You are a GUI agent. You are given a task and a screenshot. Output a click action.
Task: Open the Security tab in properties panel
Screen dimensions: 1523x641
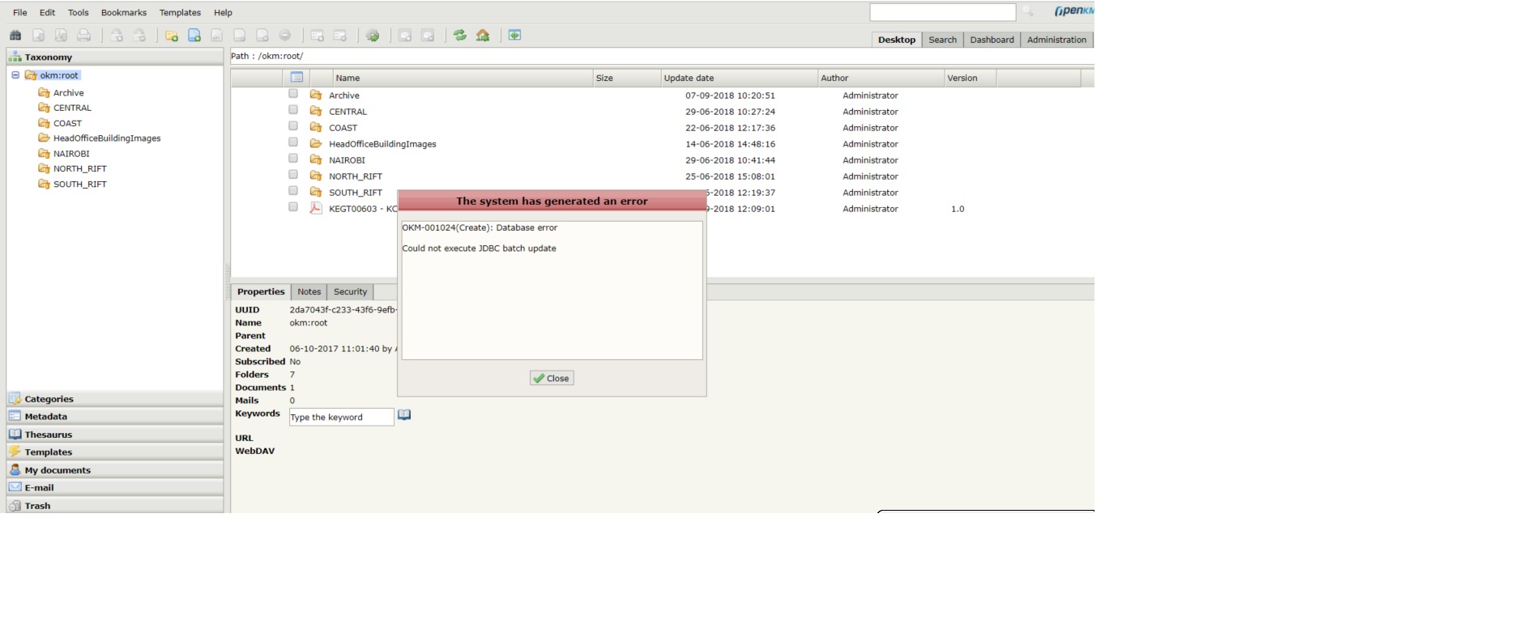(x=350, y=292)
